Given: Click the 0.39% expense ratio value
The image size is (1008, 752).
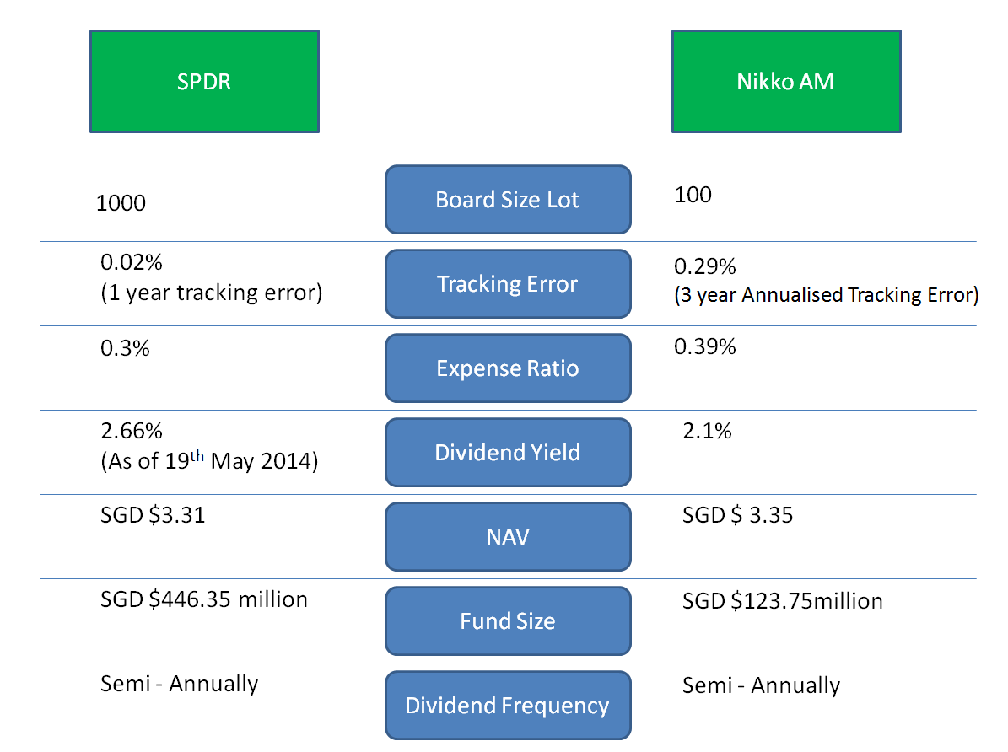Looking at the screenshot, I should 705,347.
